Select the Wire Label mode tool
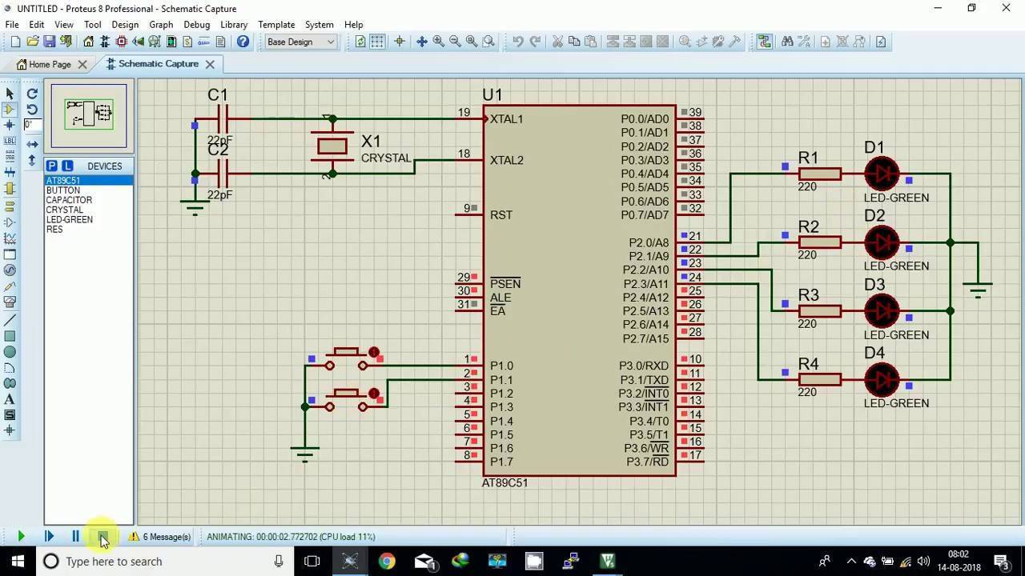 (x=10, y=141)
